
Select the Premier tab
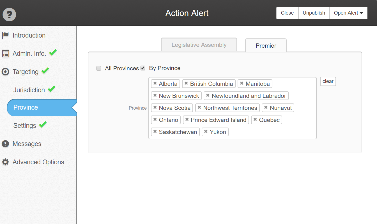click(x=266, y=46)
